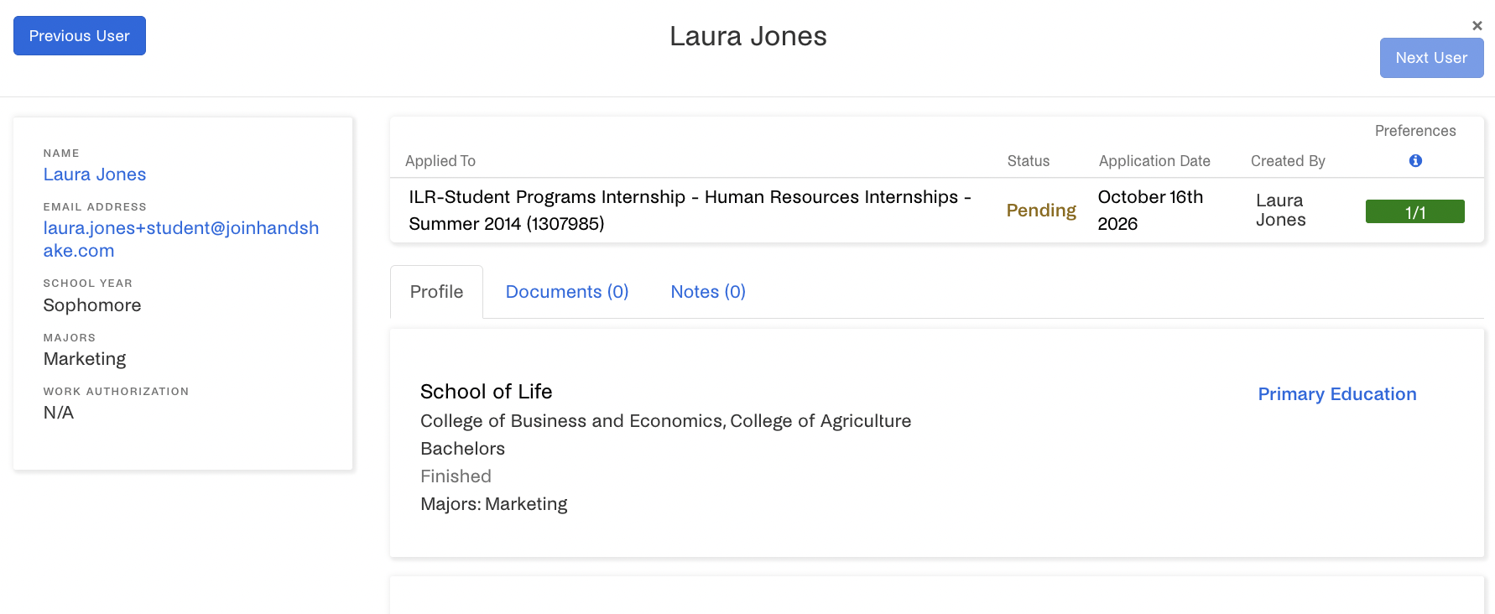The height and width of the screenshot is (614, 1495).
Task: Click the College of Business and Economics line
Action: 665,421
